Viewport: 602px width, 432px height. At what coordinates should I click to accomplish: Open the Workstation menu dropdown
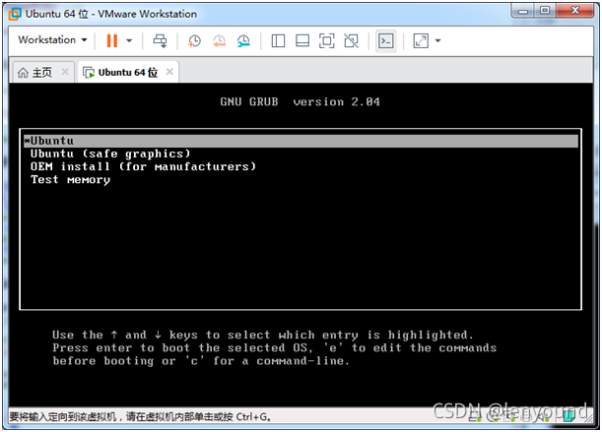[x=52, y=40]
